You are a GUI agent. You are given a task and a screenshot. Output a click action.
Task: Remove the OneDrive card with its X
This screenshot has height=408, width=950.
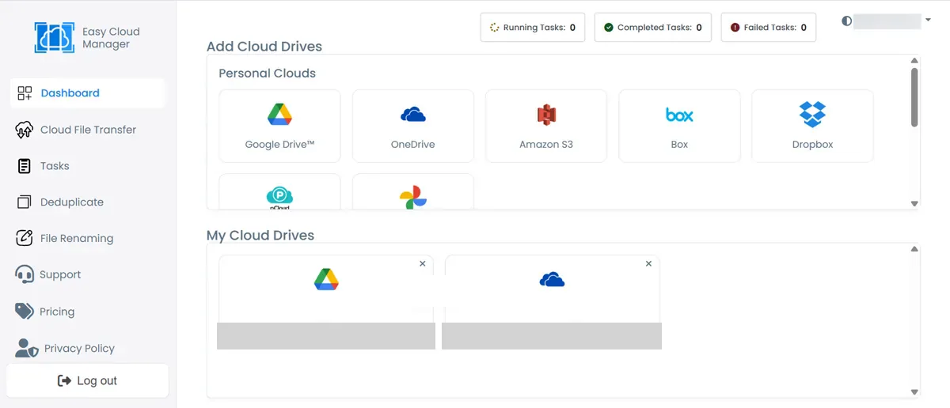(x=648, y=264)
